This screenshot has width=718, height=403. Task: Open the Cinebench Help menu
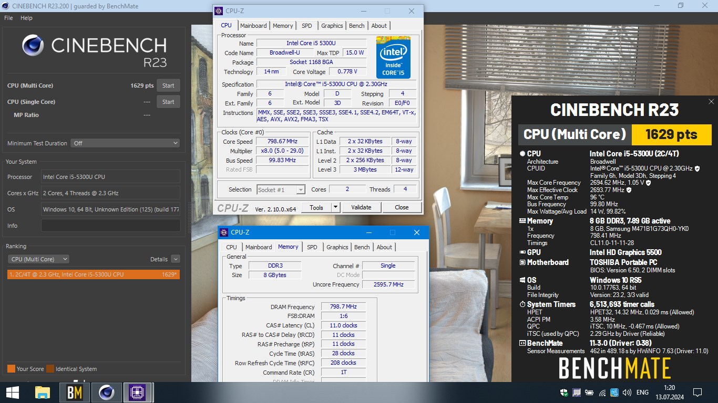coord(26,18)
